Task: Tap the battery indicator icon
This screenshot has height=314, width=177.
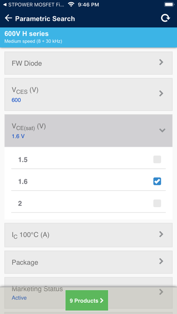Action: [168, 5]
